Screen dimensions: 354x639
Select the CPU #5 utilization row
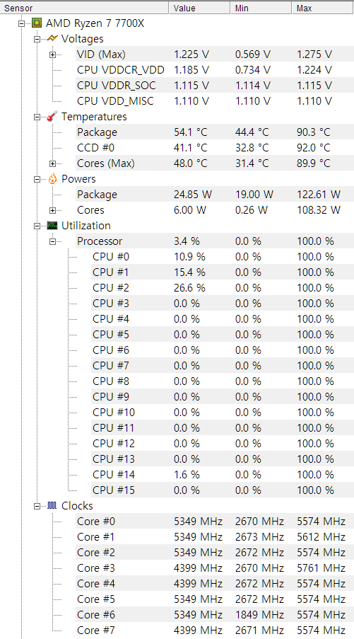click(222, 335)
